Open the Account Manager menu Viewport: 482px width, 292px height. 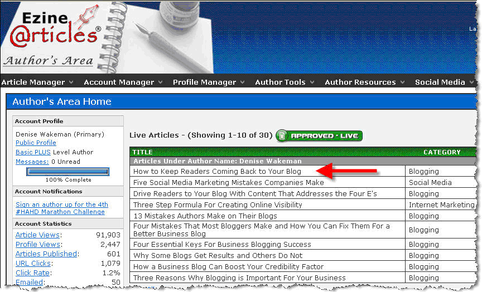point(119,82)
